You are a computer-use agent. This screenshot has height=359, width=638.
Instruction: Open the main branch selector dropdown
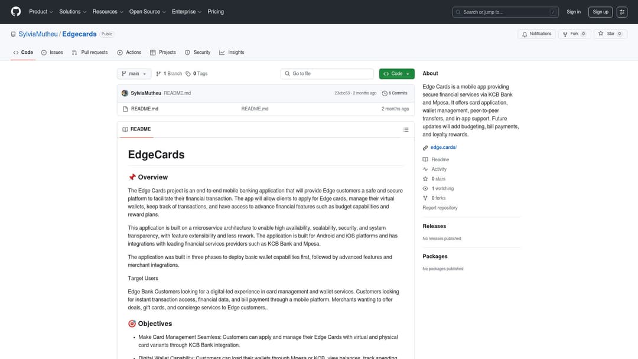(134, 74)
